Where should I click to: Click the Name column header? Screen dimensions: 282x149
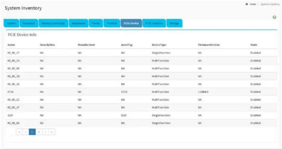coord(11,45)
